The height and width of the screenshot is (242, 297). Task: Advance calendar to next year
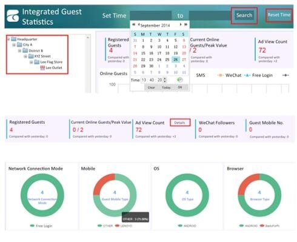tap(186, 24)
